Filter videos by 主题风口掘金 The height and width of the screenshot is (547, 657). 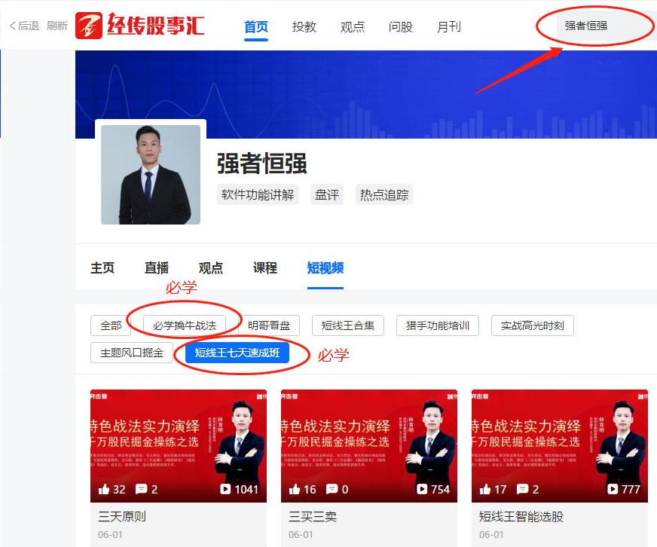pyautogui.click(x=132, y=353)
